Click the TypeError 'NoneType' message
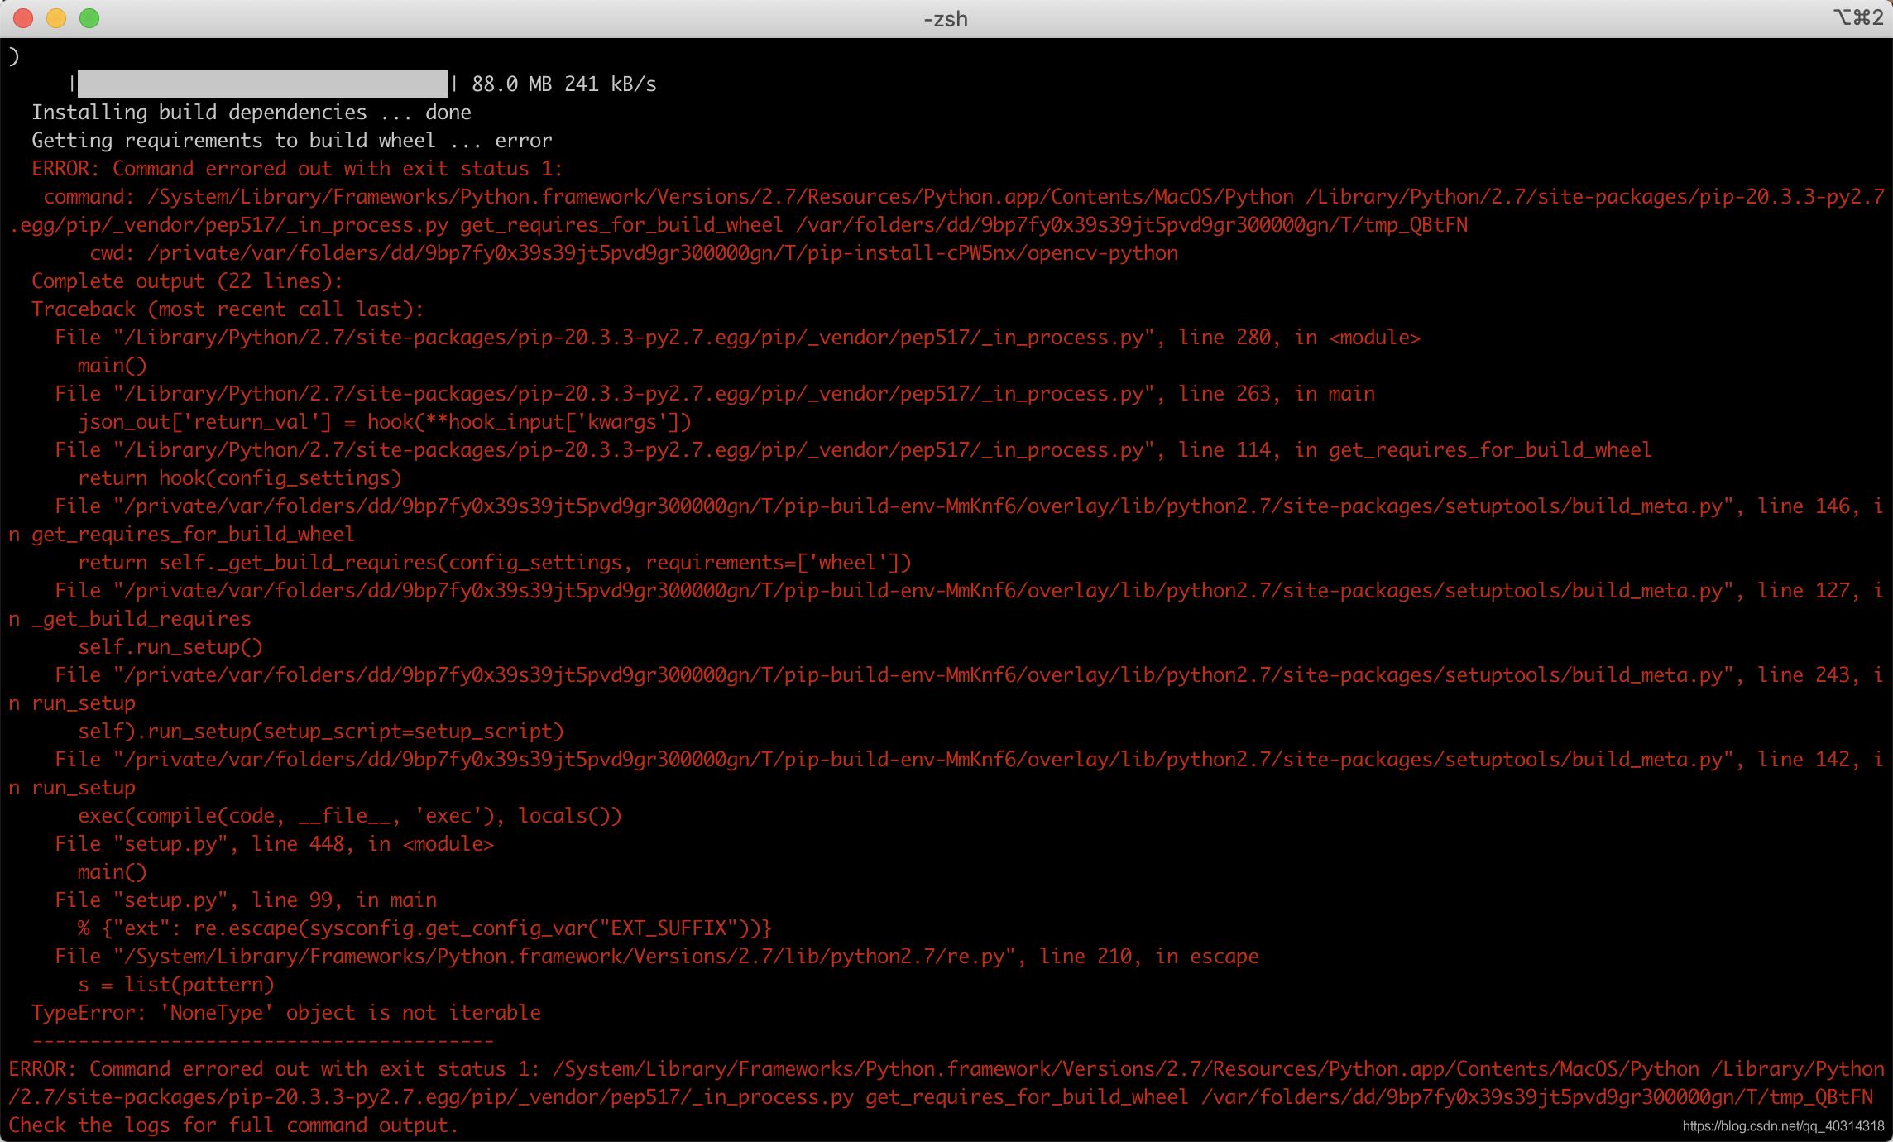This screenshot has width=1893, height=1142. (x=286, y=1013)
